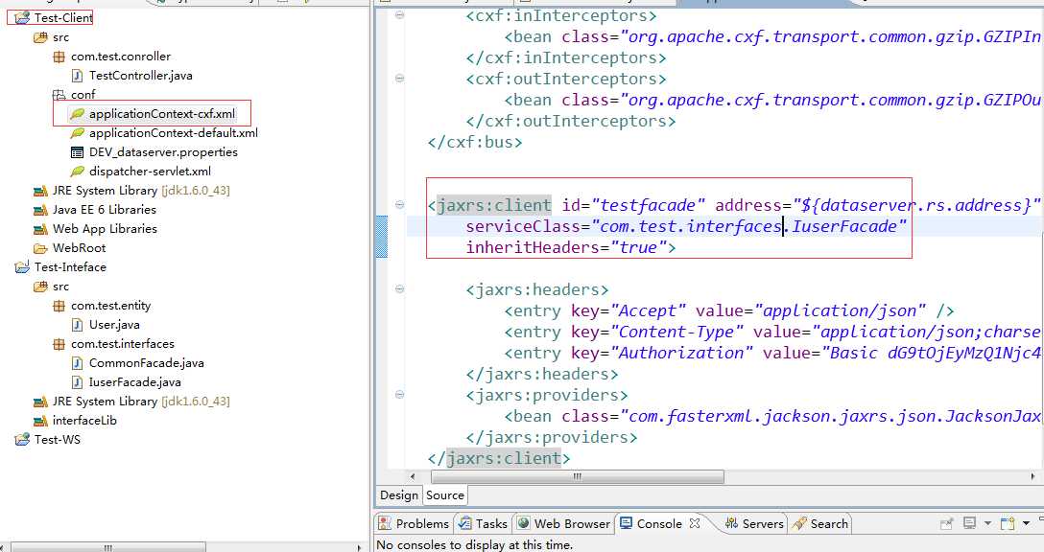Image resolution: width=1044 pixels, height=552 pixels.
Task: Click JRE System Library icon under Test-Inteface
Action: 40,402
